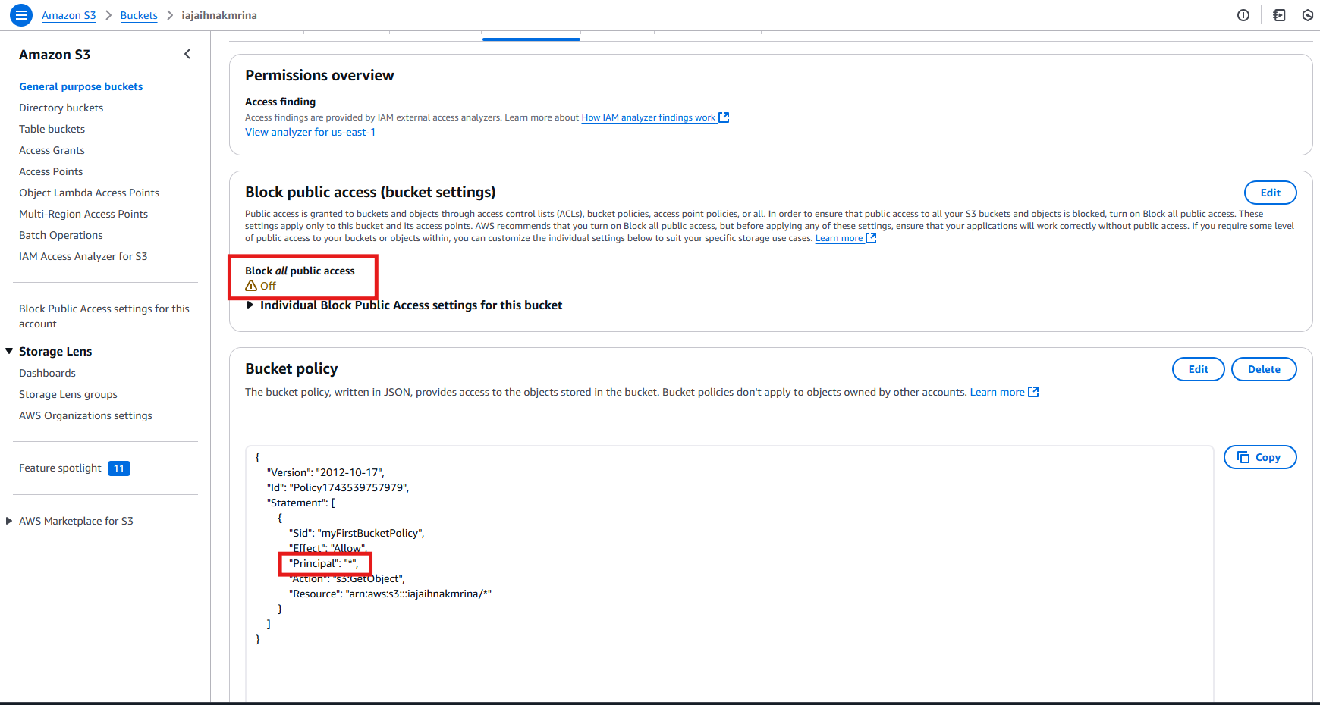Collapse the Storage Lens section
The height and width of the screenshot is (705, 1320).
click(9, 351)
